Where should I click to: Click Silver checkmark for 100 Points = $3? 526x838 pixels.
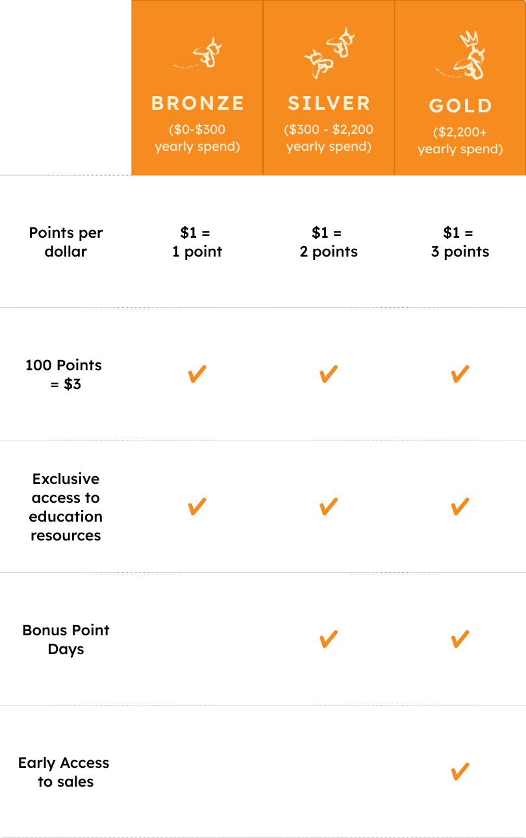pos(329,374)
